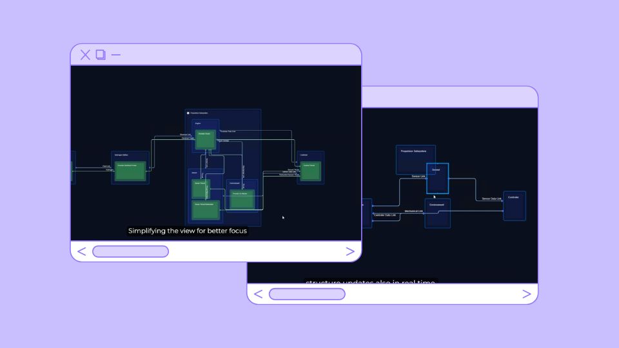The image size is (619, 348).
Task: Select Propulsion Subsystem node in back window
Action: point(415,159)
